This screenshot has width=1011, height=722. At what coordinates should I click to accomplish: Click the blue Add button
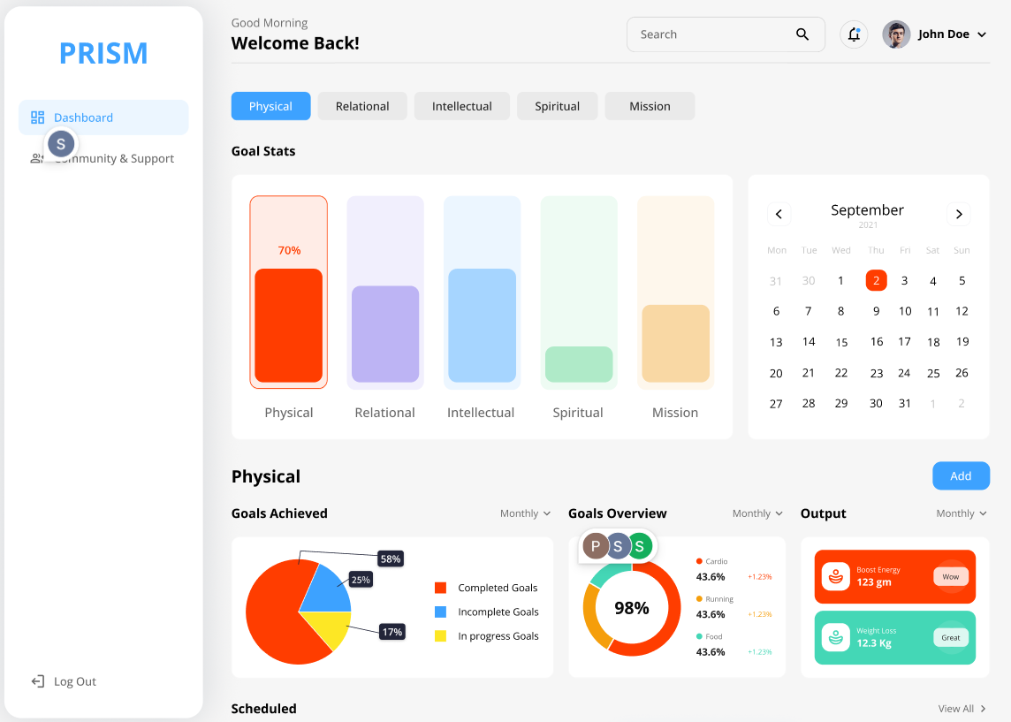[x=961, y=475]
